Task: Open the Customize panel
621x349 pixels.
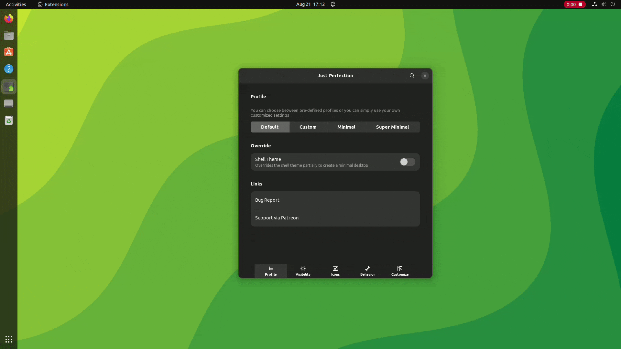Action: tap(400, 270)
